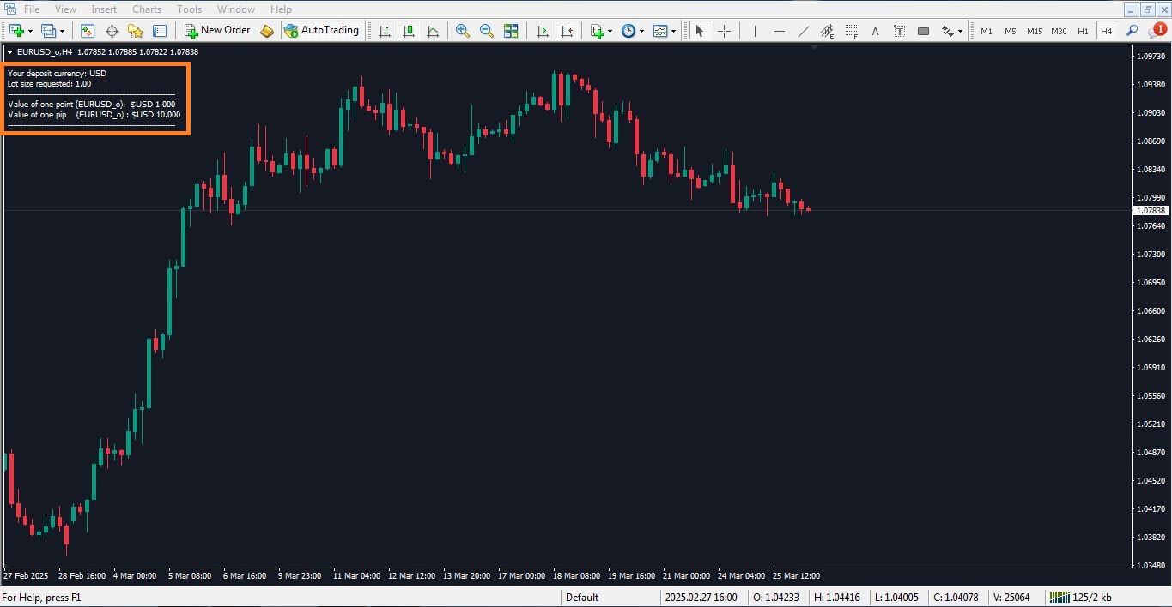Select the Default profile in the status bar
The image size is (1172, 607).
[581, 597]
